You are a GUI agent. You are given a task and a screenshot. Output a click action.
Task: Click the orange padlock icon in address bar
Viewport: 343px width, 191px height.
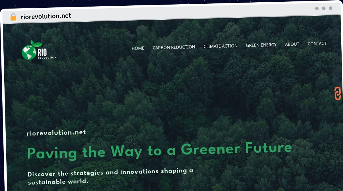pos(13,17)
